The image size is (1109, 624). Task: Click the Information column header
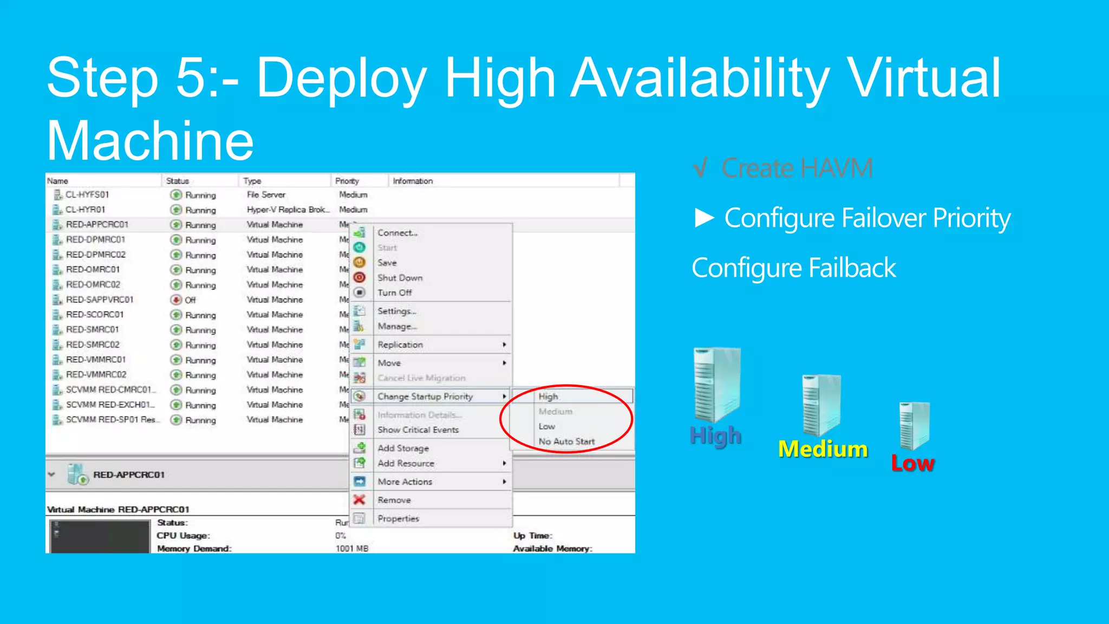click(504, 180)
